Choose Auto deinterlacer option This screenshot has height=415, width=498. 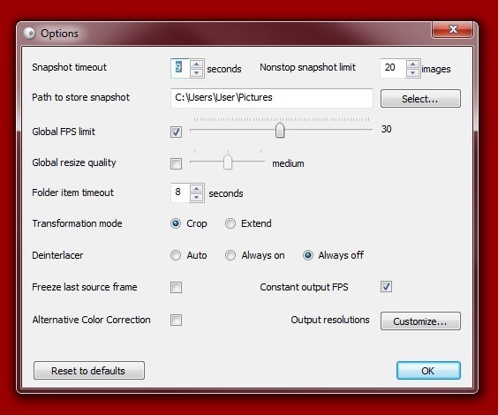pos(176,255)
